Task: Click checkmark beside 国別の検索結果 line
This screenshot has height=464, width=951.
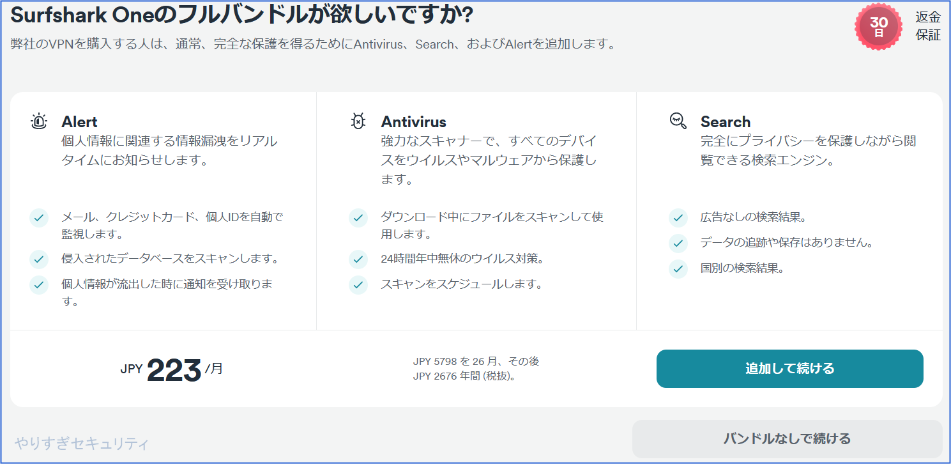Action: tap(678, 268)
